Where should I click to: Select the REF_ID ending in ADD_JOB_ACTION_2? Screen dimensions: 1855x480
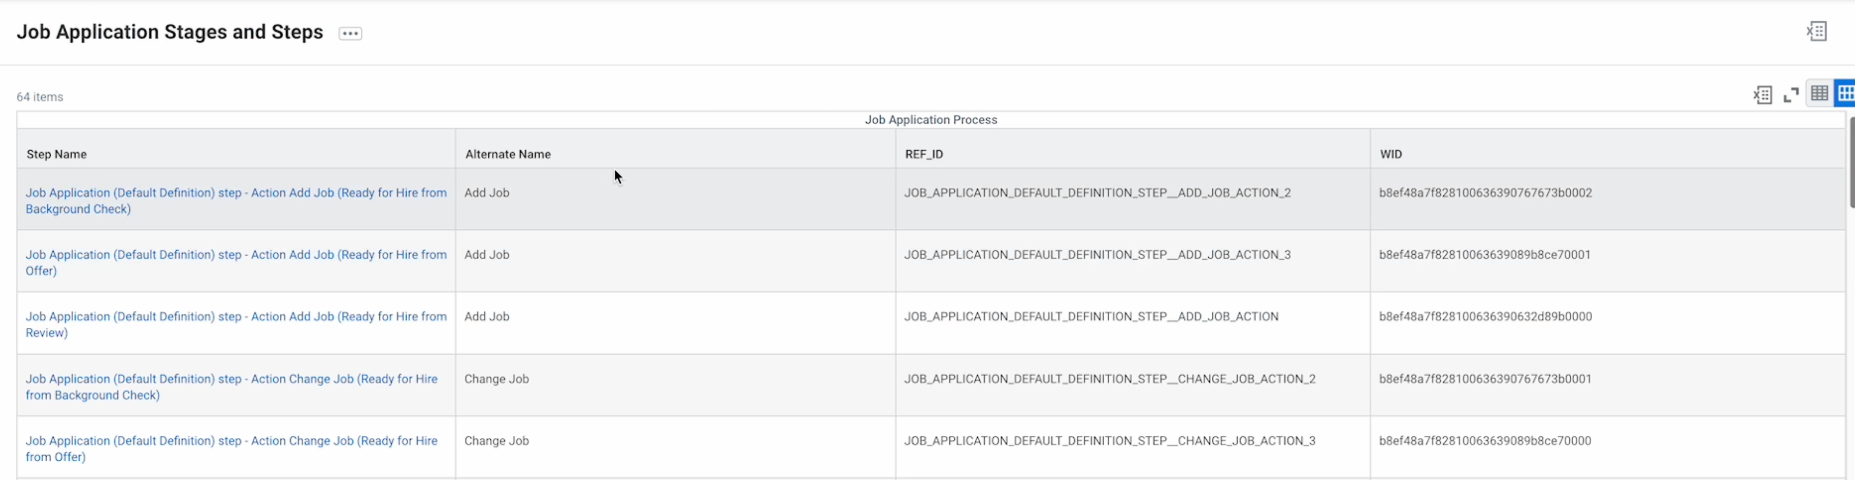[x=1098, y=193]
